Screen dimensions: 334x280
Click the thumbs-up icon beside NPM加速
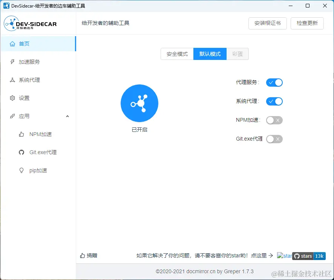click(x=21, y=135)
